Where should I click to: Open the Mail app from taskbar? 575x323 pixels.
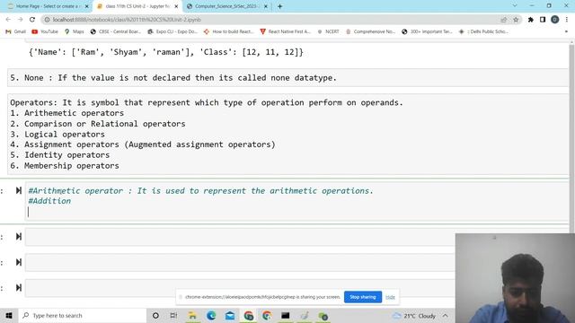tap(230, 315)
